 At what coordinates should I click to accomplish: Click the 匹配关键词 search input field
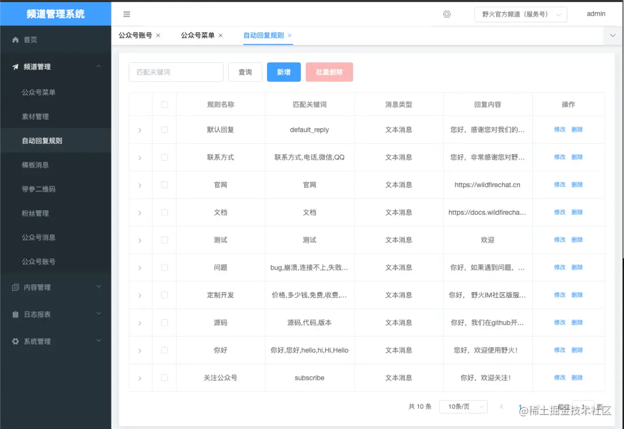point(176,72)
